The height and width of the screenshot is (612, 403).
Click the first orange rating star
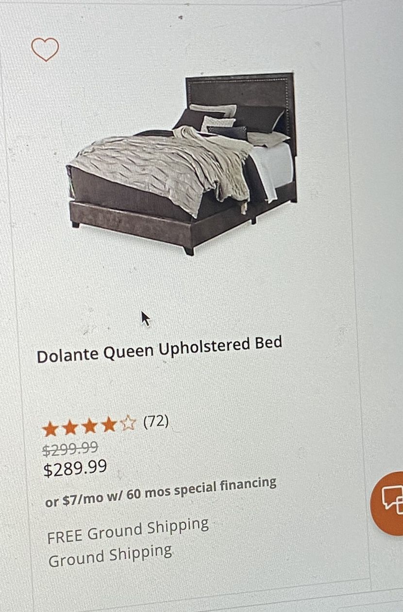(50, 429)
